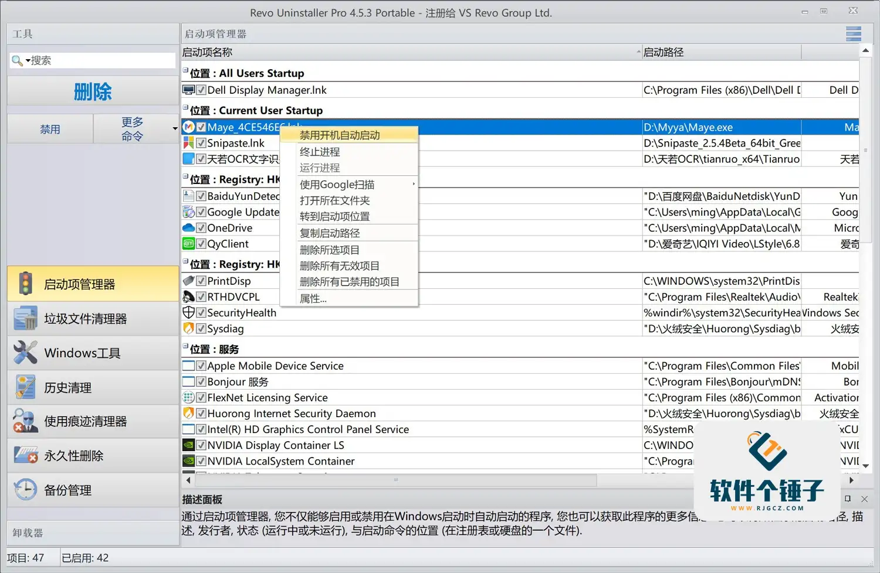This screenshot has width=880, height=573.
Task: Click the vertical scrollbar down arrow
Action: click(866, 466)
